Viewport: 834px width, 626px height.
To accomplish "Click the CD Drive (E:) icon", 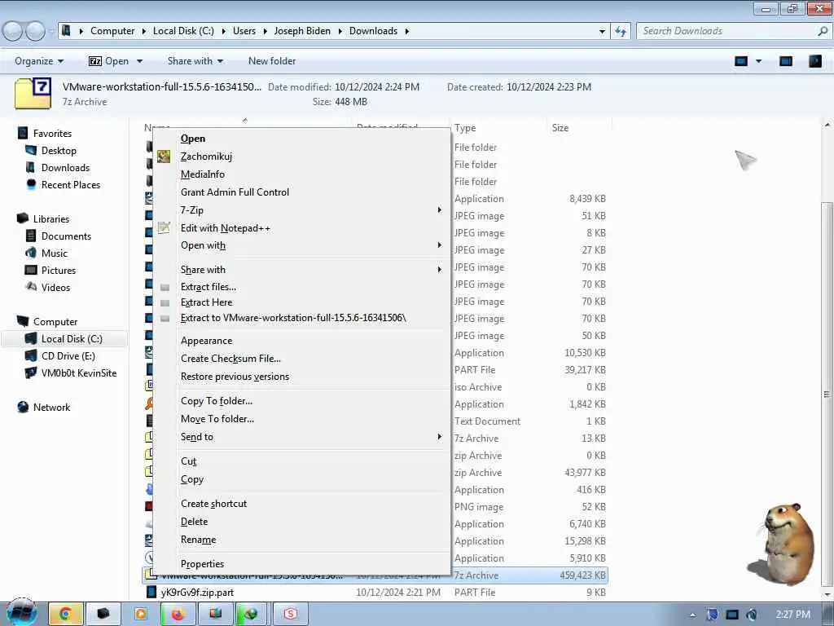I will [x=31, y=355].
